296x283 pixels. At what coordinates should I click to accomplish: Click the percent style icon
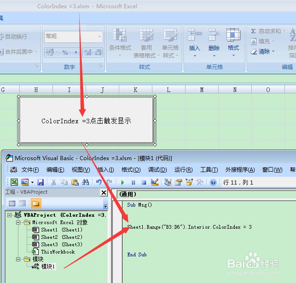click(x=65, y=52)
